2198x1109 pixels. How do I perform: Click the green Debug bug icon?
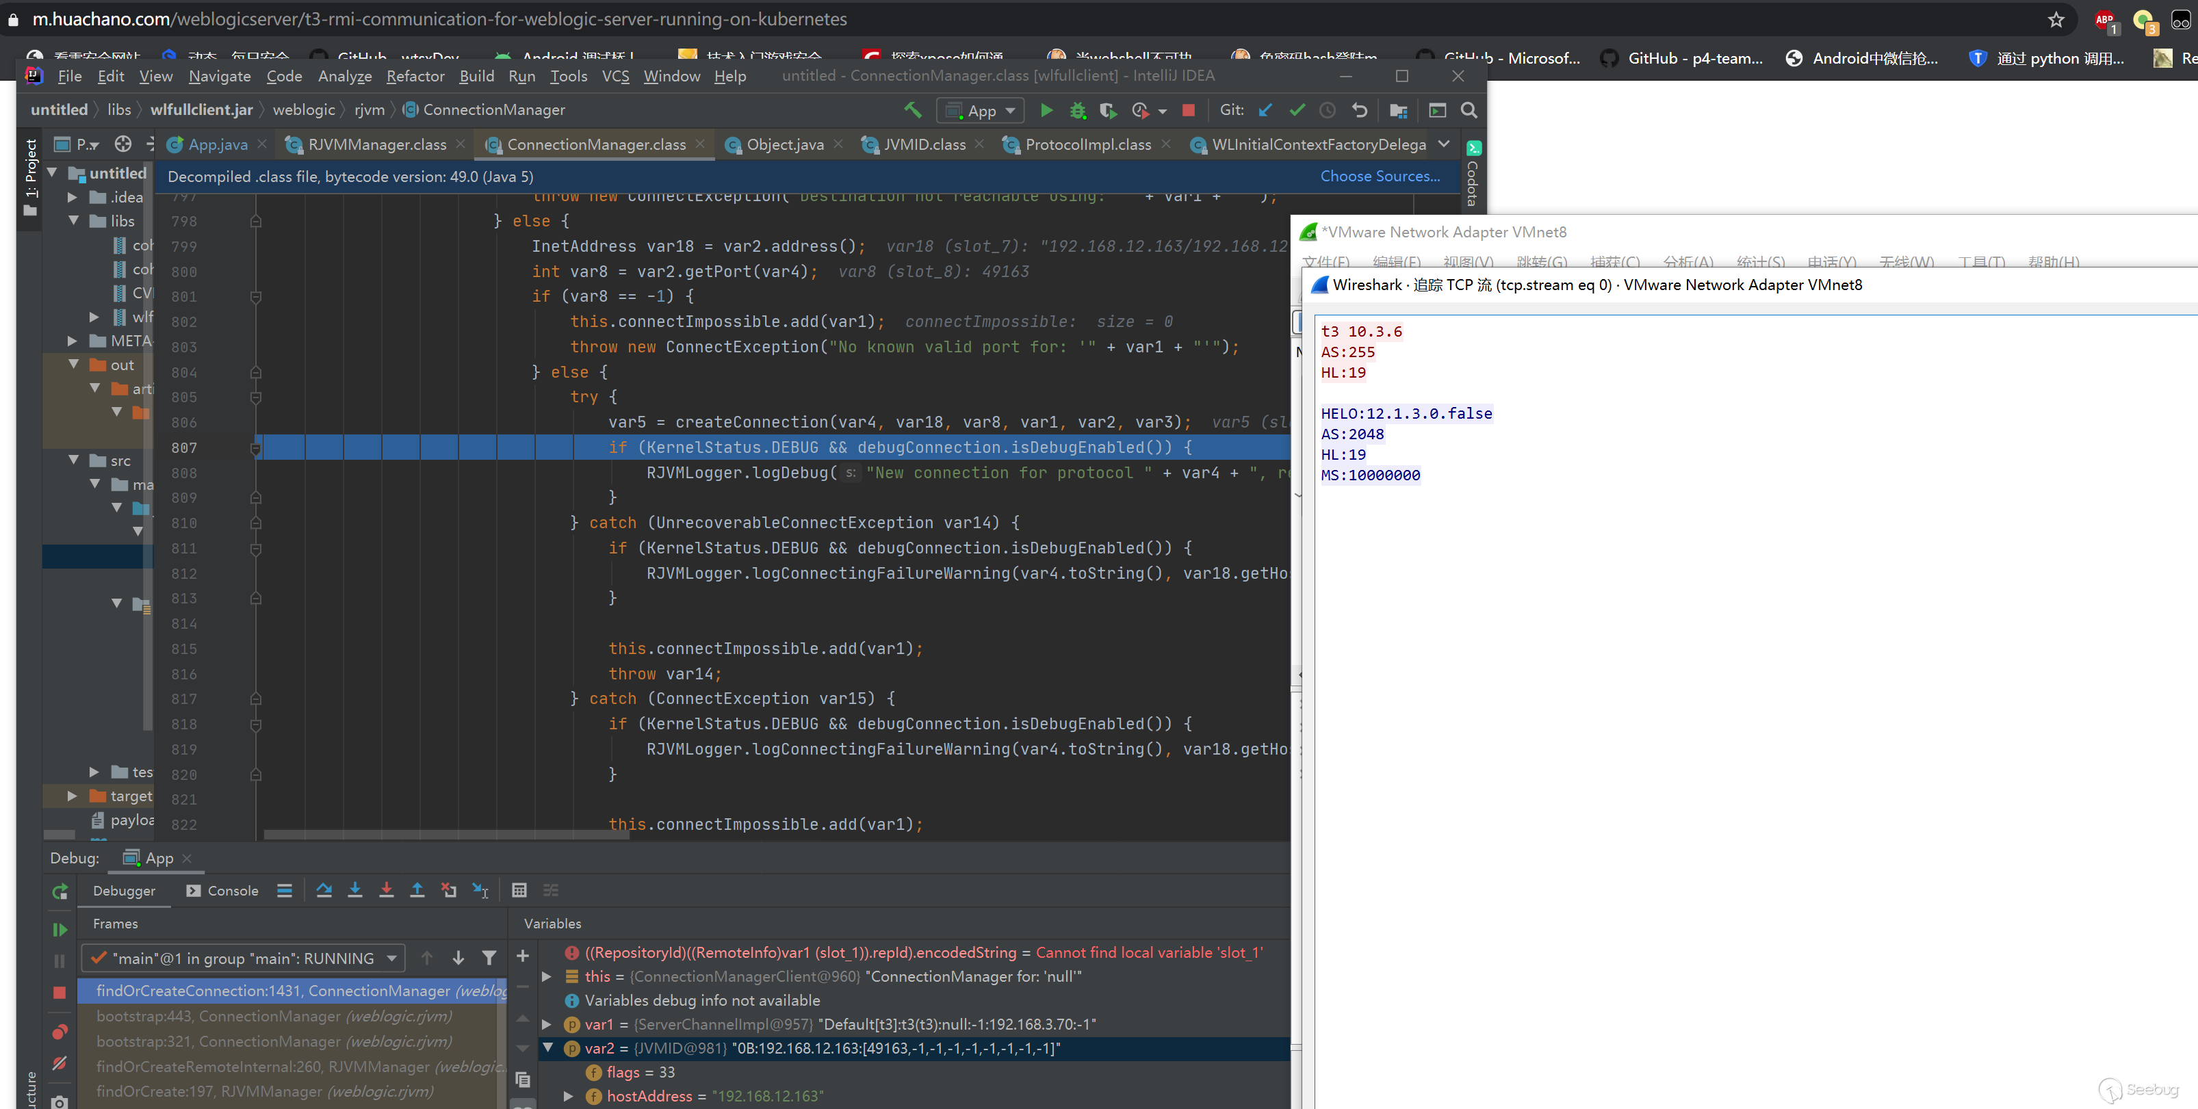[1078, 110]
